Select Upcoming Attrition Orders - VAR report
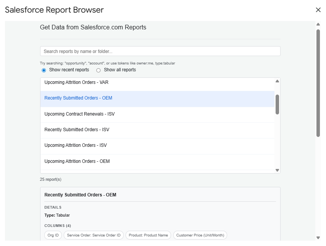 (78, 82)
